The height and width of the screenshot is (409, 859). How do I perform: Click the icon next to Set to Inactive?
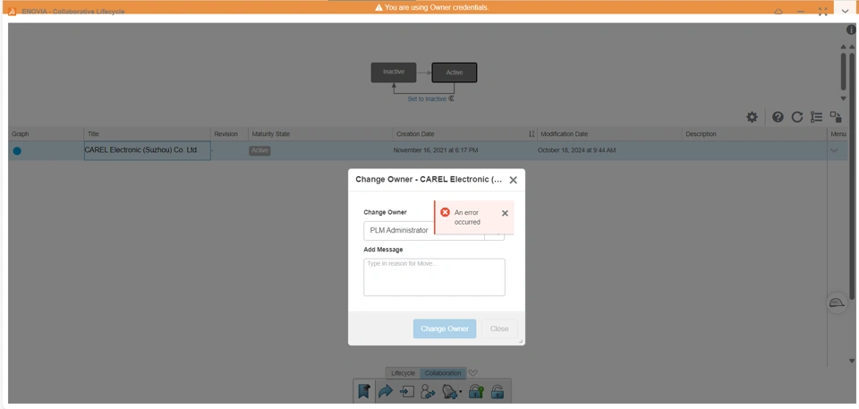point(451,98)
